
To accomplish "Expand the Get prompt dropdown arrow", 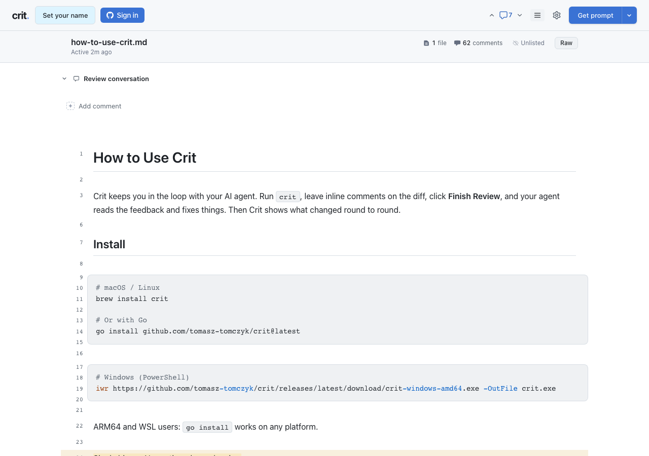I will click(629, 15).
